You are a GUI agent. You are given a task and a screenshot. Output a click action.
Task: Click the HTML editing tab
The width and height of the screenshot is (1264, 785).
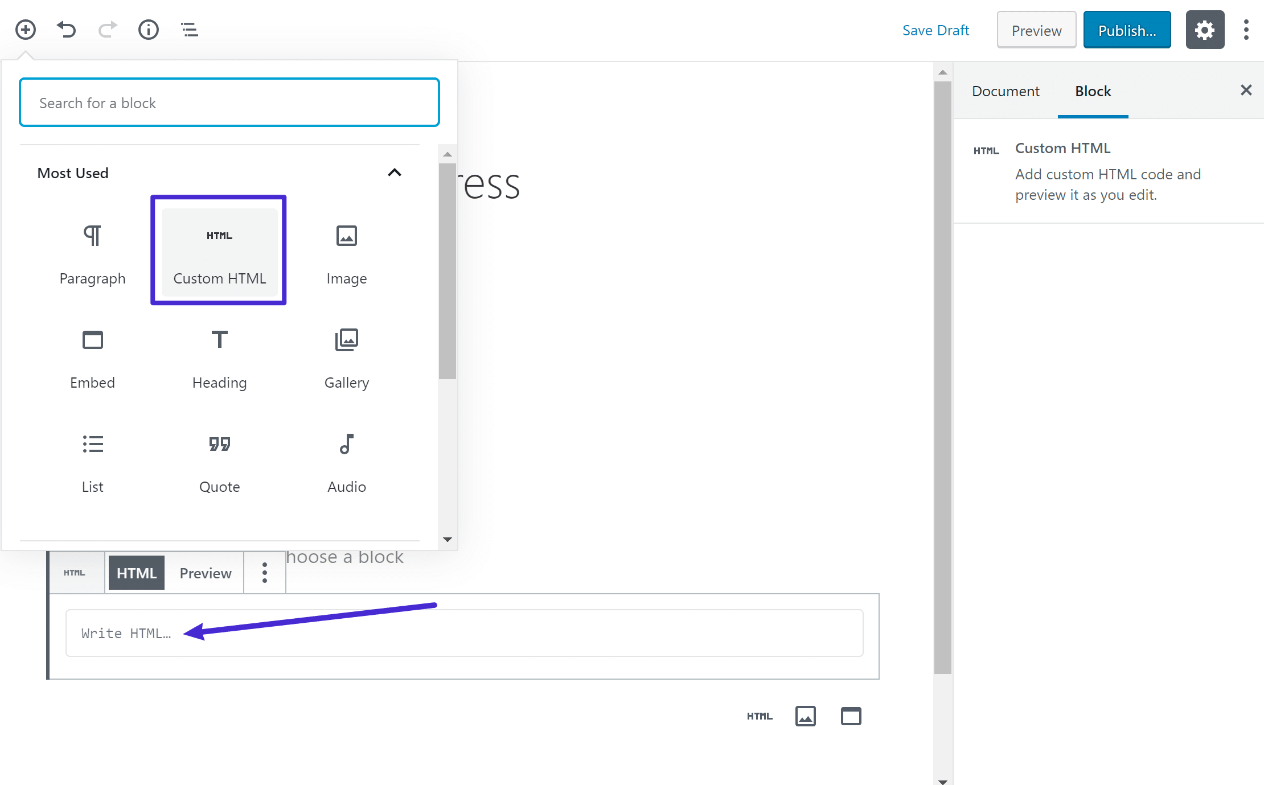pos(135,573)
